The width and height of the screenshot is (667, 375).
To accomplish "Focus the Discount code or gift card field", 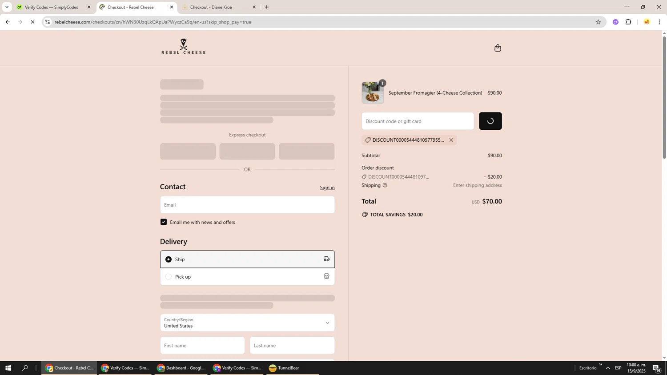I will [418, 121].
